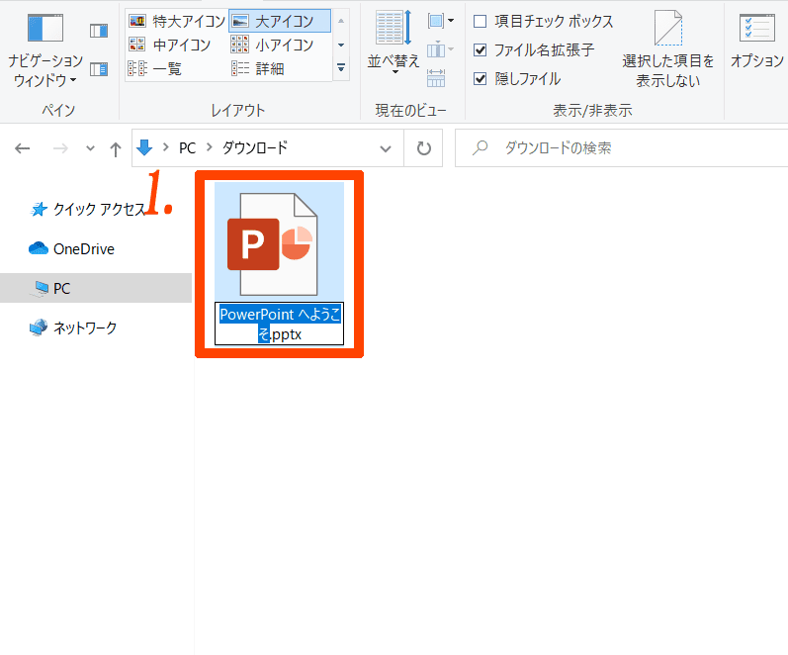The height and width of the screenshot is (655, 788).
Task: Enable 項目チェック ボックス checkbox
Action: (481, 22)
